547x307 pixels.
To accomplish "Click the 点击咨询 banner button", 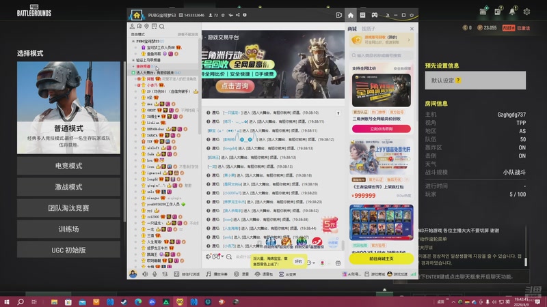I will coord(235,87).
